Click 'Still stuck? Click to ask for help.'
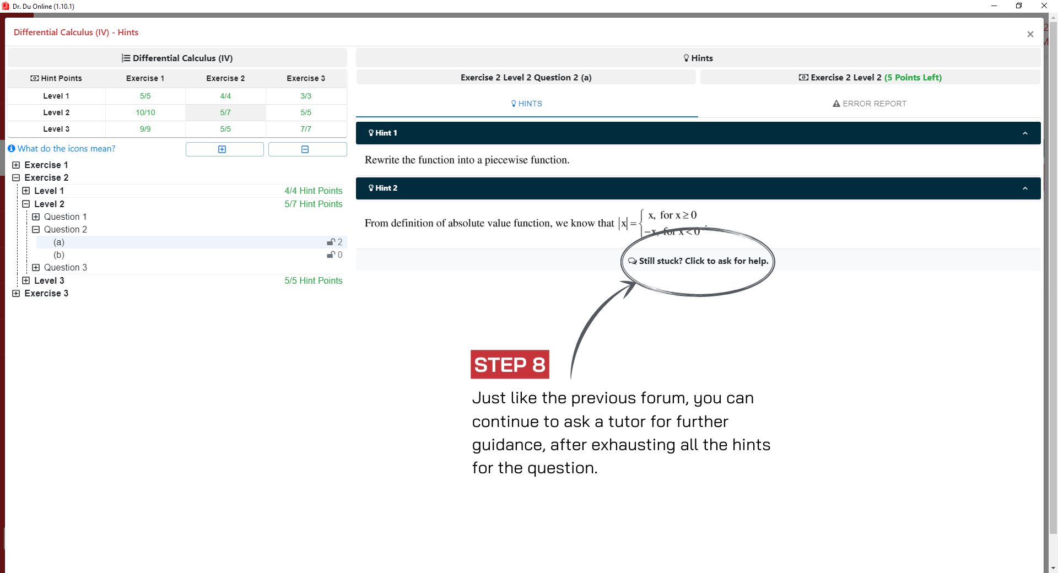Image resolution: width=1058 pixels, height=573 pixels. (698, 261)
